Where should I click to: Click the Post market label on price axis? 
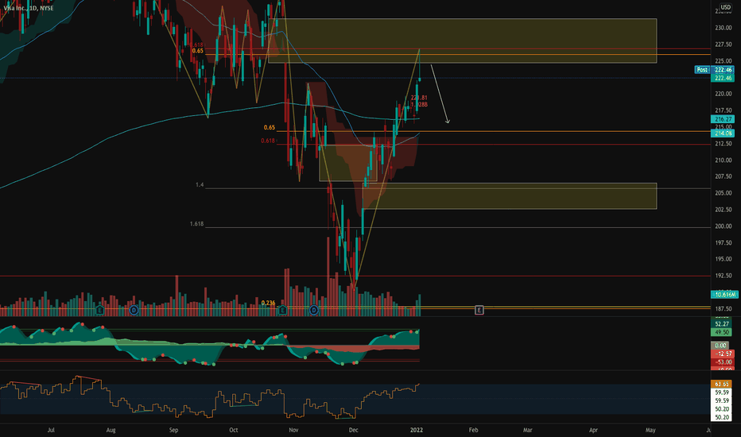click(702, 70)
